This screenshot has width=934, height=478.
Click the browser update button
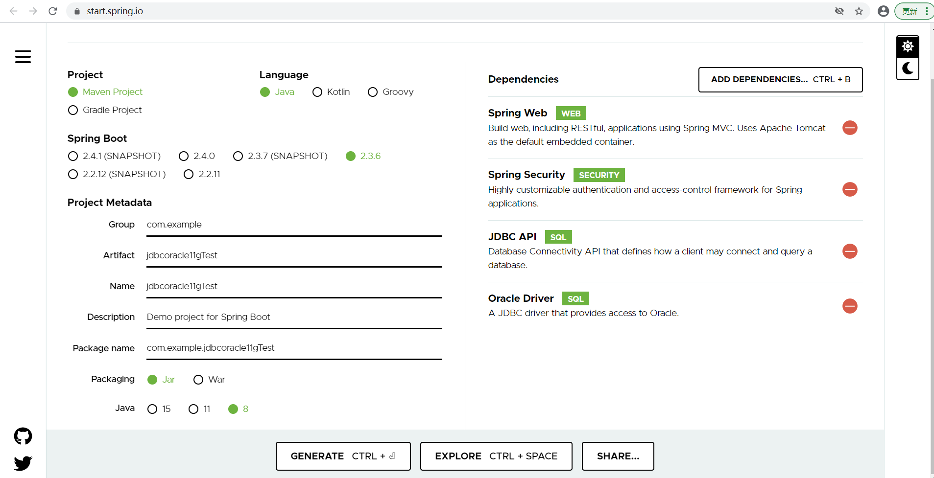point(910,11)
